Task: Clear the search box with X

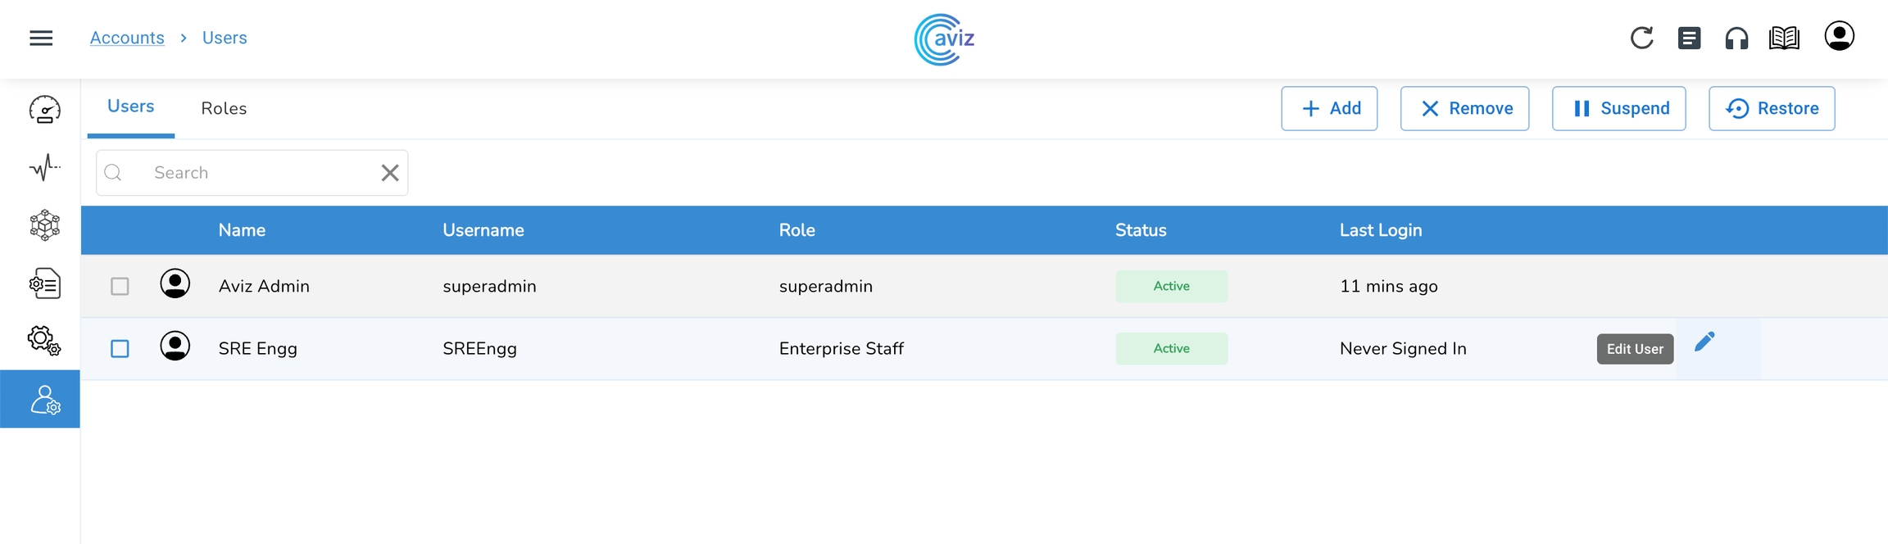Action: pos(390,173)
